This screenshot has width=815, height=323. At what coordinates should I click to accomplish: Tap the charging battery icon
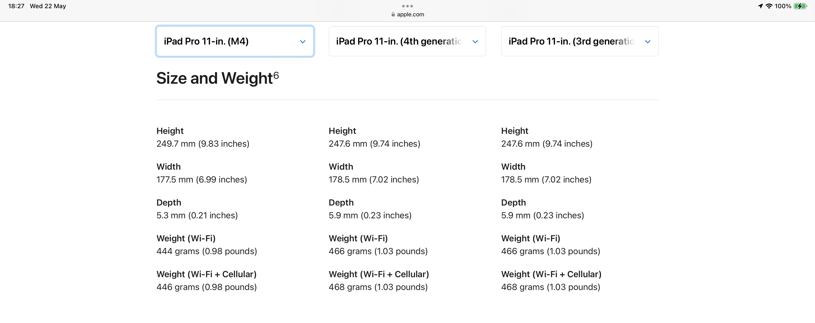click(x=800, y=6)
